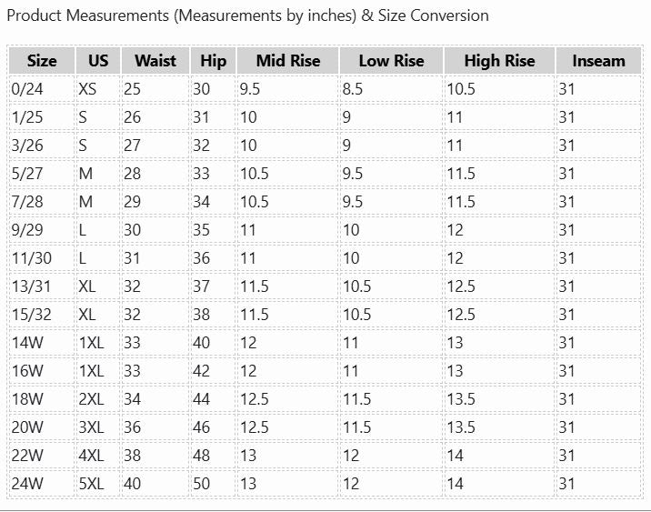The height and width of the screenshot is (512, 651).
Task: Select the Waist column header
Action: click(x=155, y=61)
